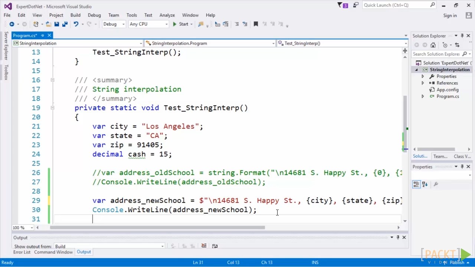Pin the Program.cs tab
The image size is (475, 267).
(43, 36)
